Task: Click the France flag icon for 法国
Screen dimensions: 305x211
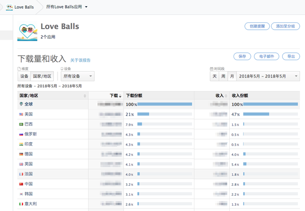Action: 21,174
